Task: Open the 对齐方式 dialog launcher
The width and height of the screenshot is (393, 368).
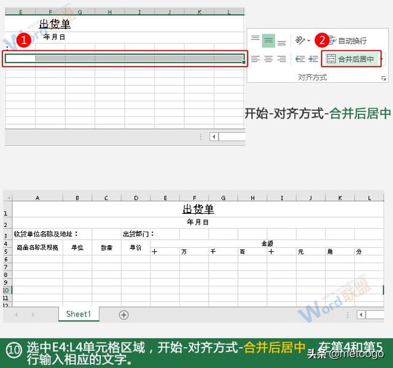Action: pos(383,79)
